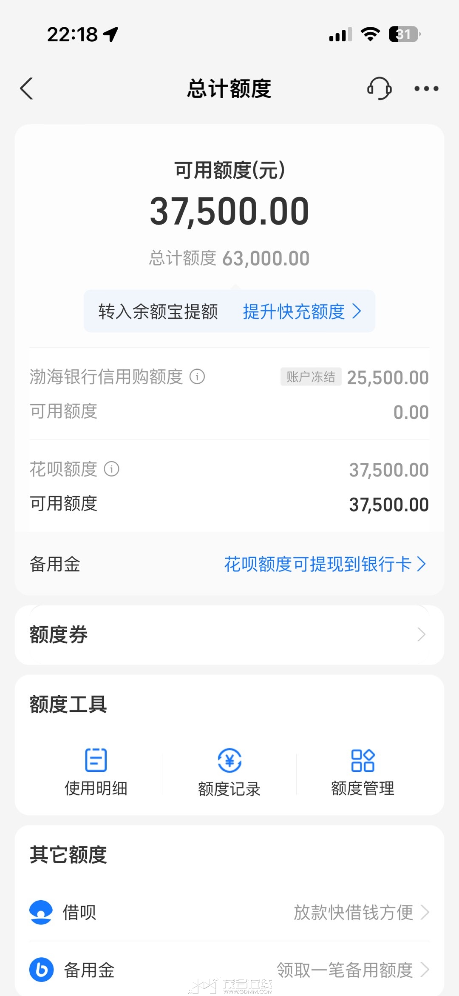Open the three-dot more menu

[426, 88]
